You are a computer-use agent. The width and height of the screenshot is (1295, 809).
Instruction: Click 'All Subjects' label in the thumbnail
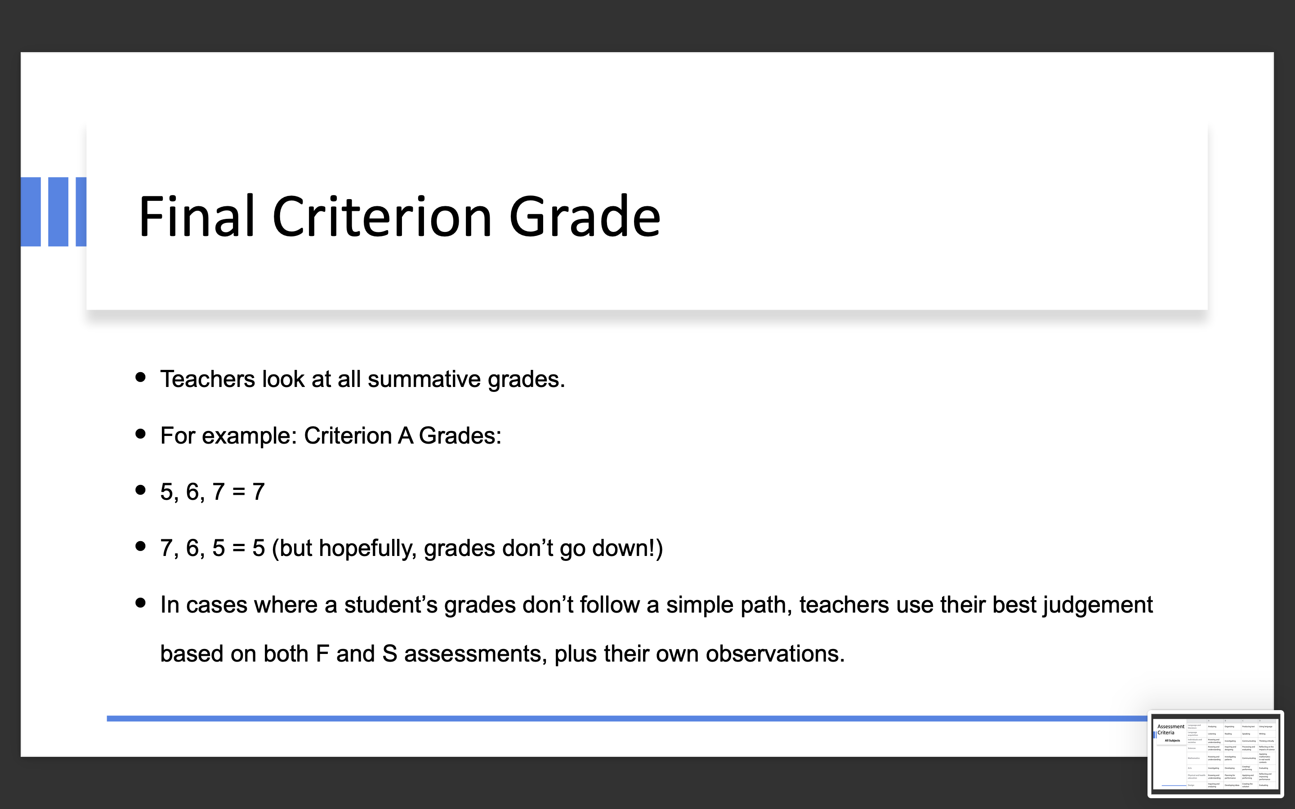[x=1172, y=741]
